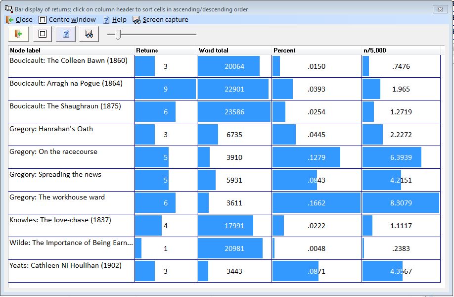Select 'Boucicault: The Colleen Bawn (1860)' row label
The width and height of the screenshot is (454, 297).
tap(69, 60)
